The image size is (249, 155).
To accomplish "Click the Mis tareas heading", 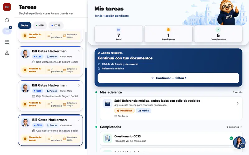I will pos(109,9).
